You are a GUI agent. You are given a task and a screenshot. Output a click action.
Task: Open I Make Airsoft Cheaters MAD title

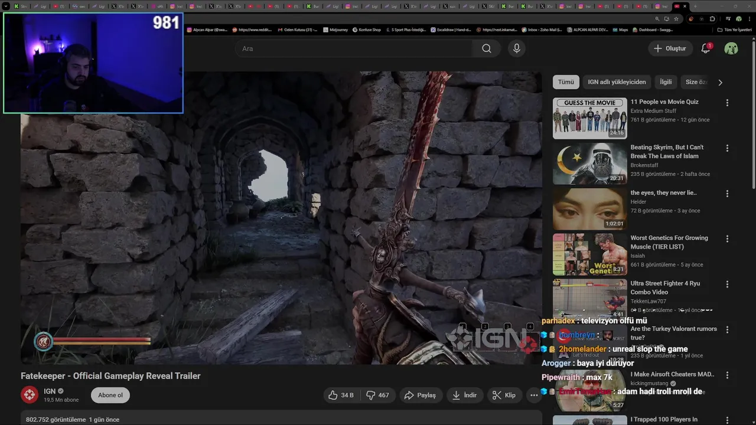(672, 374)
